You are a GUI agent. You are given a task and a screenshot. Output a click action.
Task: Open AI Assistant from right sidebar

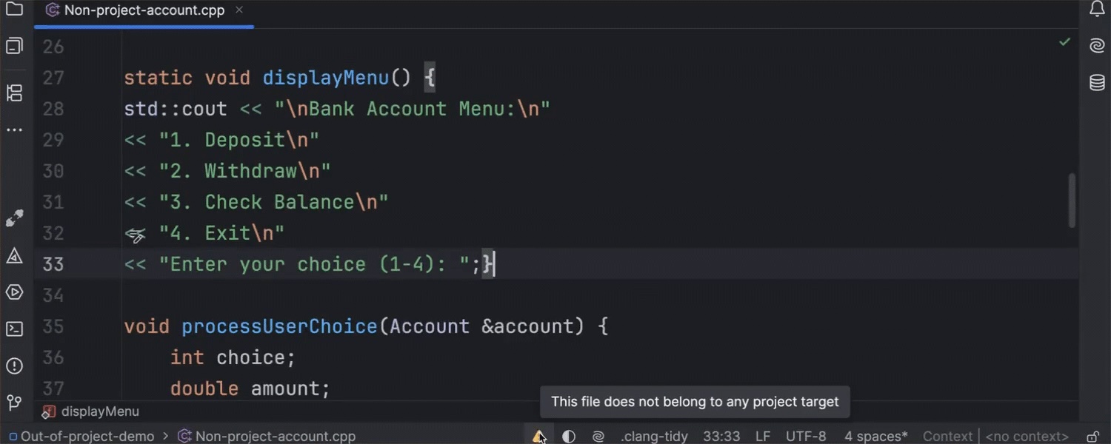point(1097,46)
